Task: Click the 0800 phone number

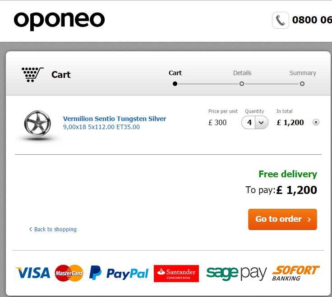Action: [x=312, y=20]
